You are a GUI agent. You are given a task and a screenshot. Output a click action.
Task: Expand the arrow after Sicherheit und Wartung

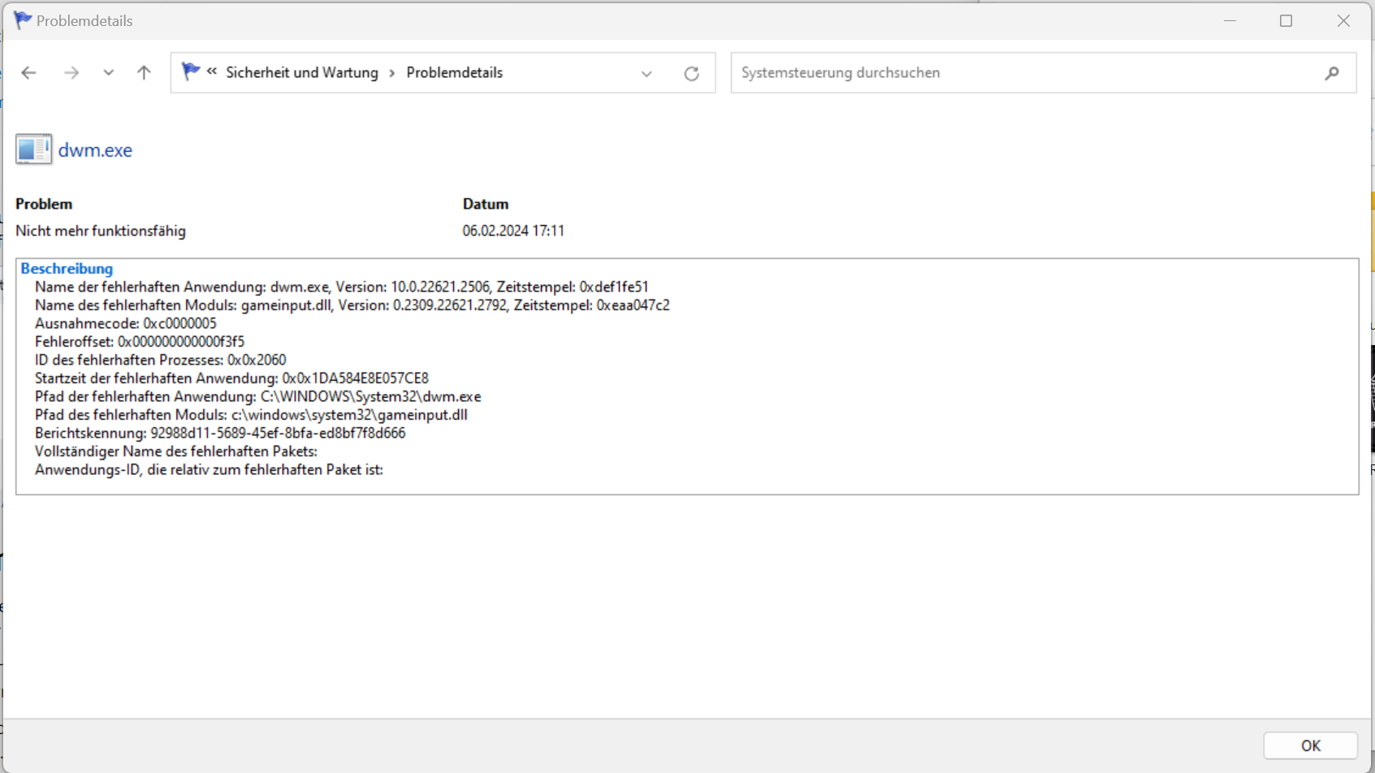392,73
